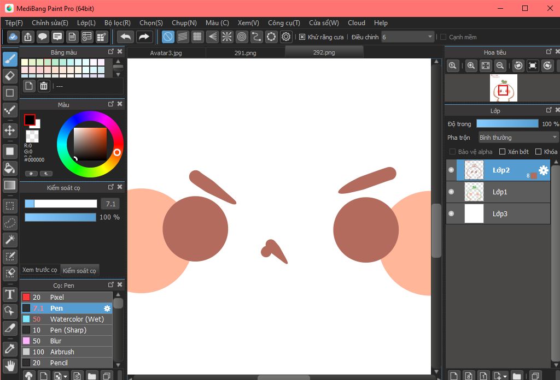Switch to the 291.png tab

[x=246, y=53]
